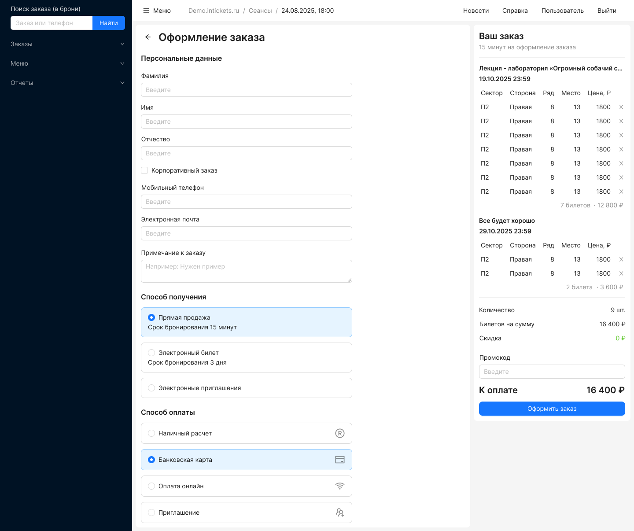Image resolution: width=634 pixels, height=531 pixels.
Task: Click the wifi icon in Оплата онлайн
Action: (339, 486)
